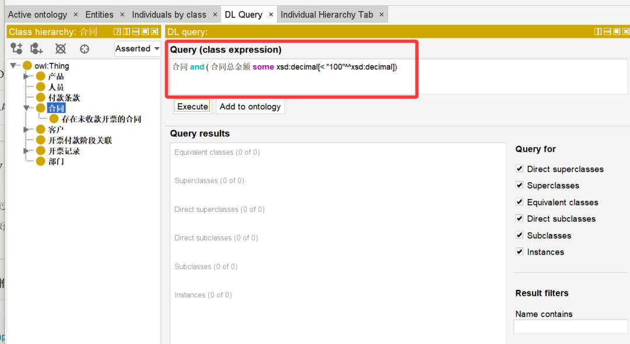Float the Class hierarchy view icon

[145, 31]
